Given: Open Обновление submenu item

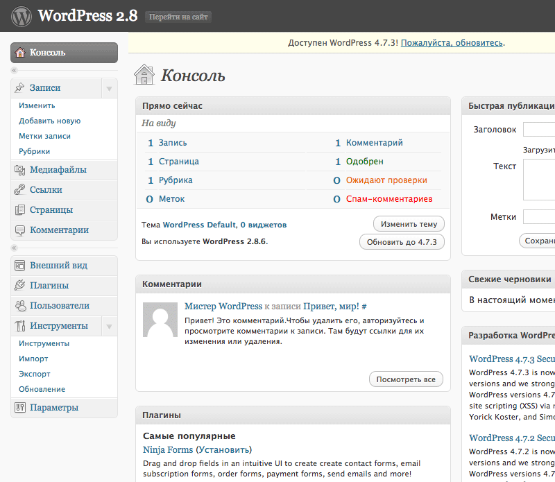Looking at the screenshot, I should (x=42, y=389).
